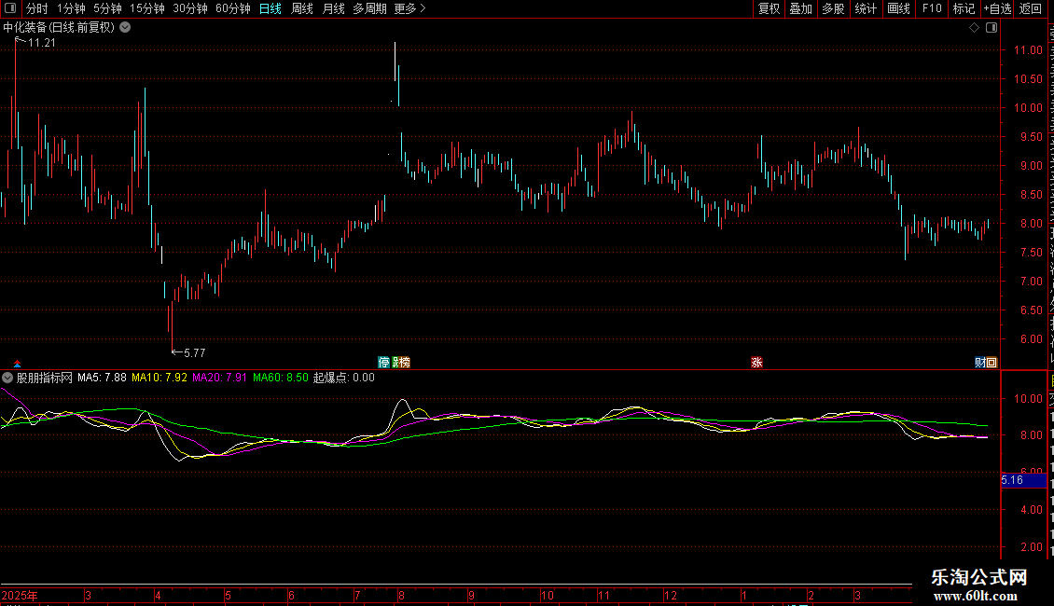
Task: Click the 12 month marker on time axis
Action: tap(671, 596)
